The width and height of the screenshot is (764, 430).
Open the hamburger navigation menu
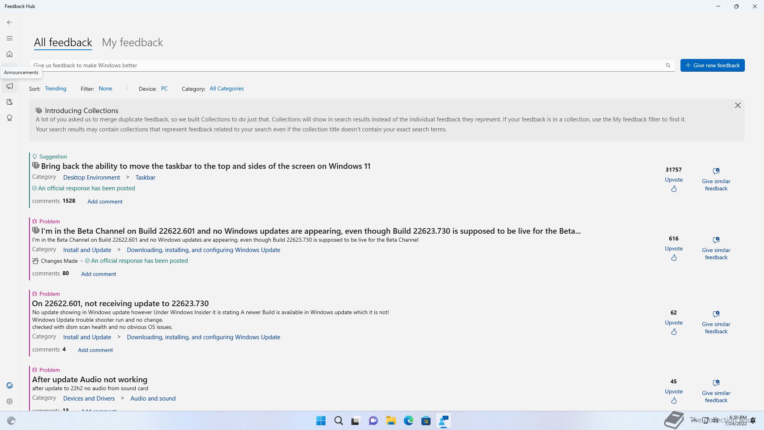coord(10,38)
